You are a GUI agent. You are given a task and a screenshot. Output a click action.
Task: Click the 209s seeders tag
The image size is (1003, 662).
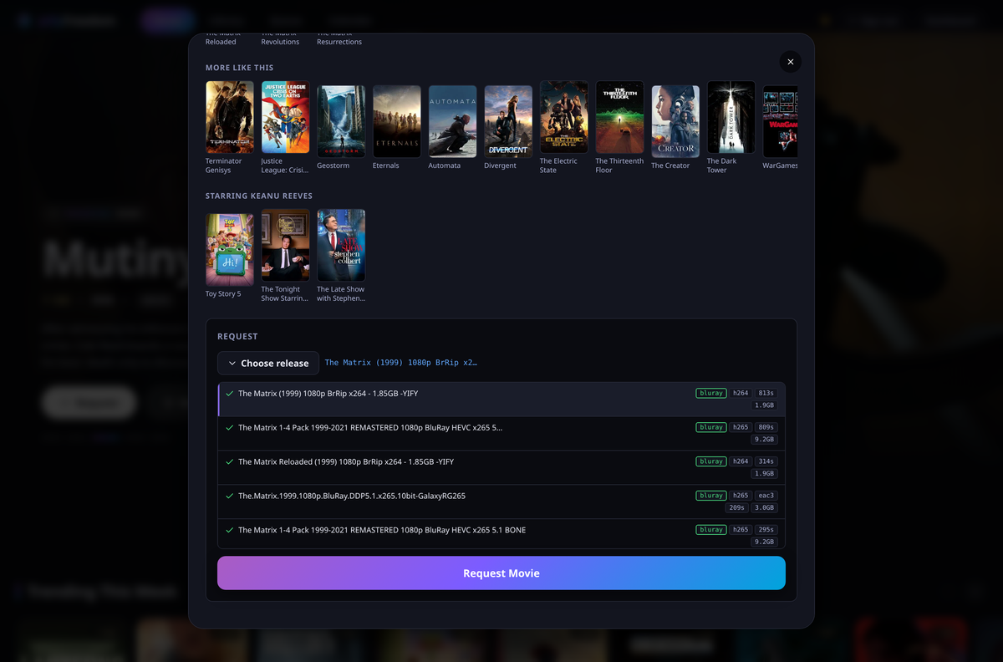(736, 507)
